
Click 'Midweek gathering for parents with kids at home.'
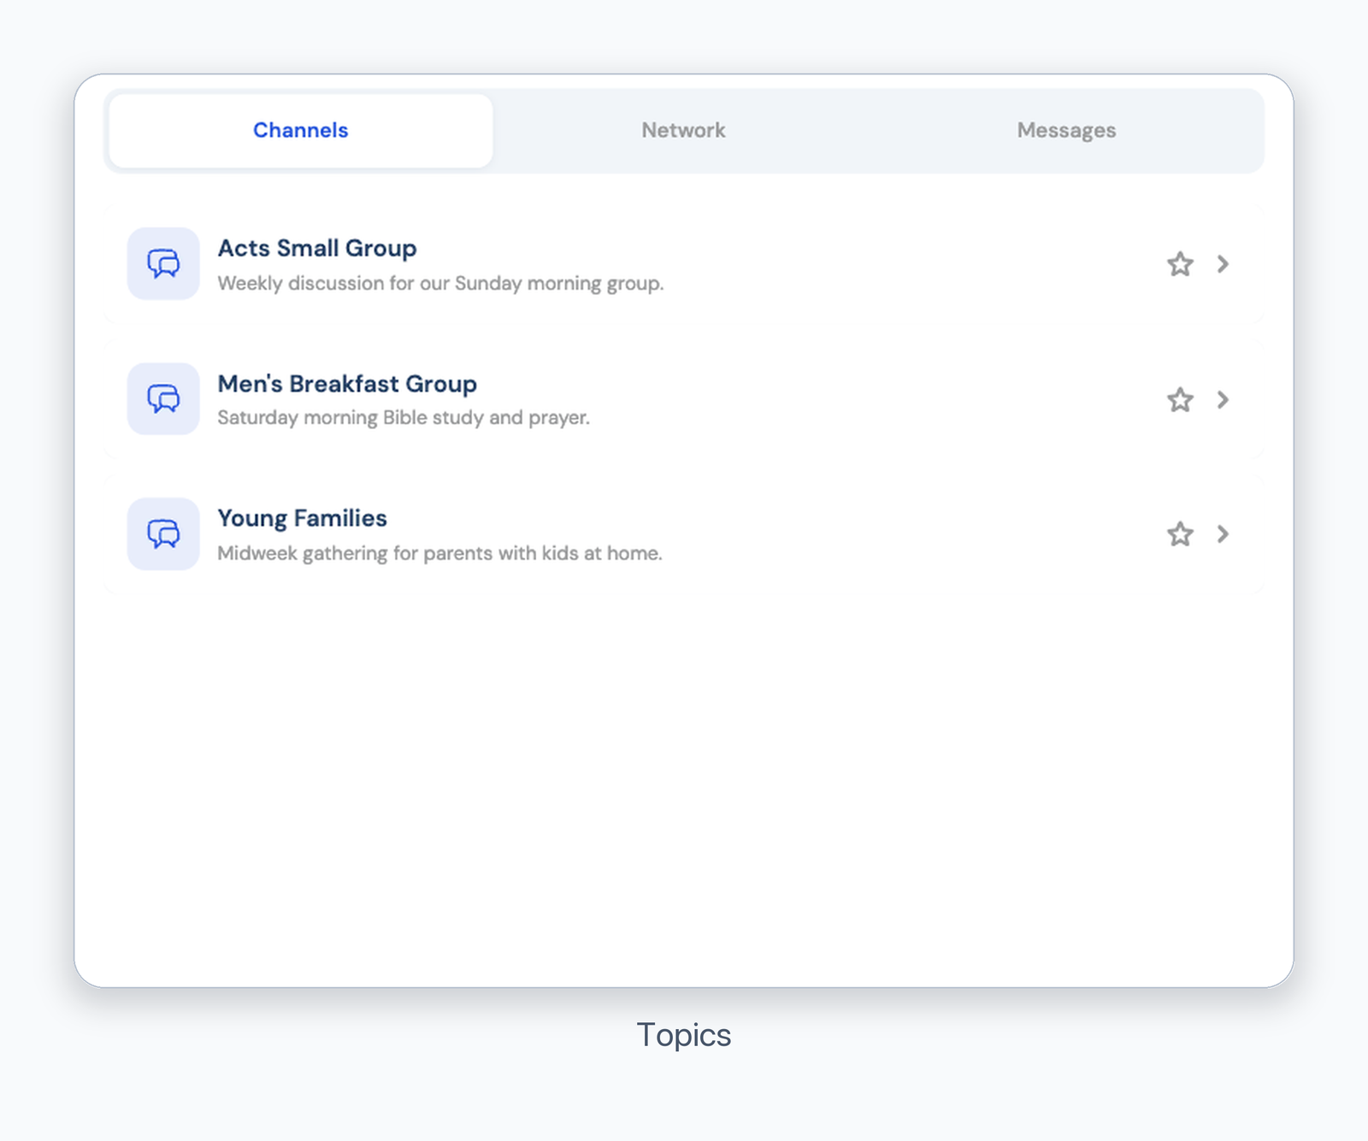(439, 554)
